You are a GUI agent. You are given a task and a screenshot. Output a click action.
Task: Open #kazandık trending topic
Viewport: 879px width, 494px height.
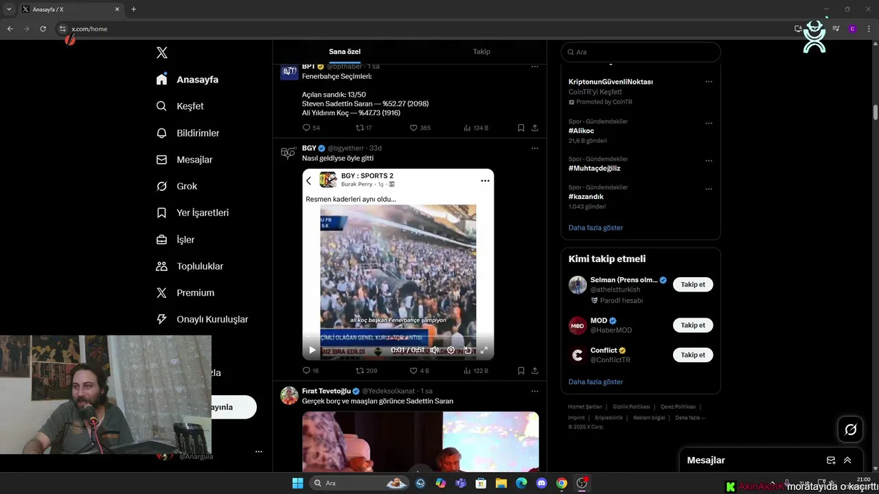point(586,197)
